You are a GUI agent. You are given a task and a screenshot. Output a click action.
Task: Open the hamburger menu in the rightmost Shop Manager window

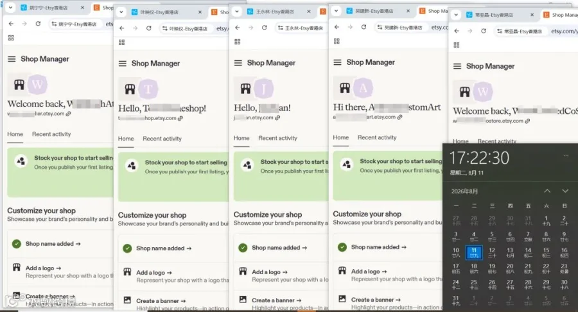457,66
